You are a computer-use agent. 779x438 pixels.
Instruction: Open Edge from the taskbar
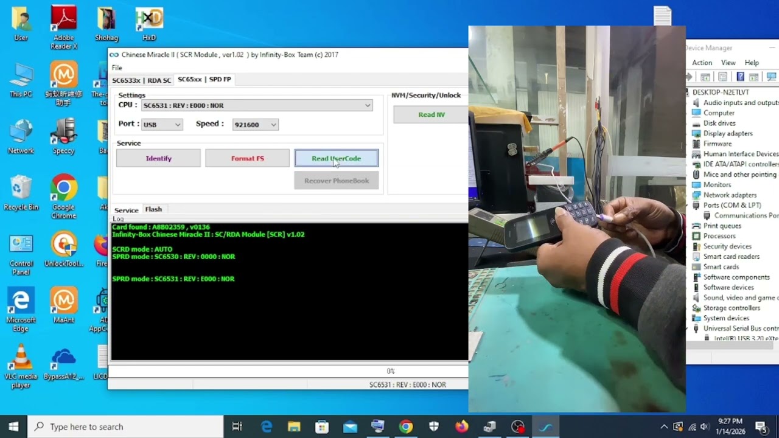coord(267,426)
